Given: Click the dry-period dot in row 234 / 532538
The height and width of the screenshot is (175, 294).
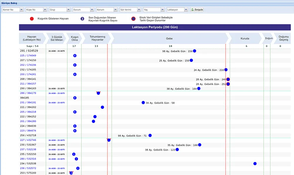Looking at the screenshot, I should 255,164.
